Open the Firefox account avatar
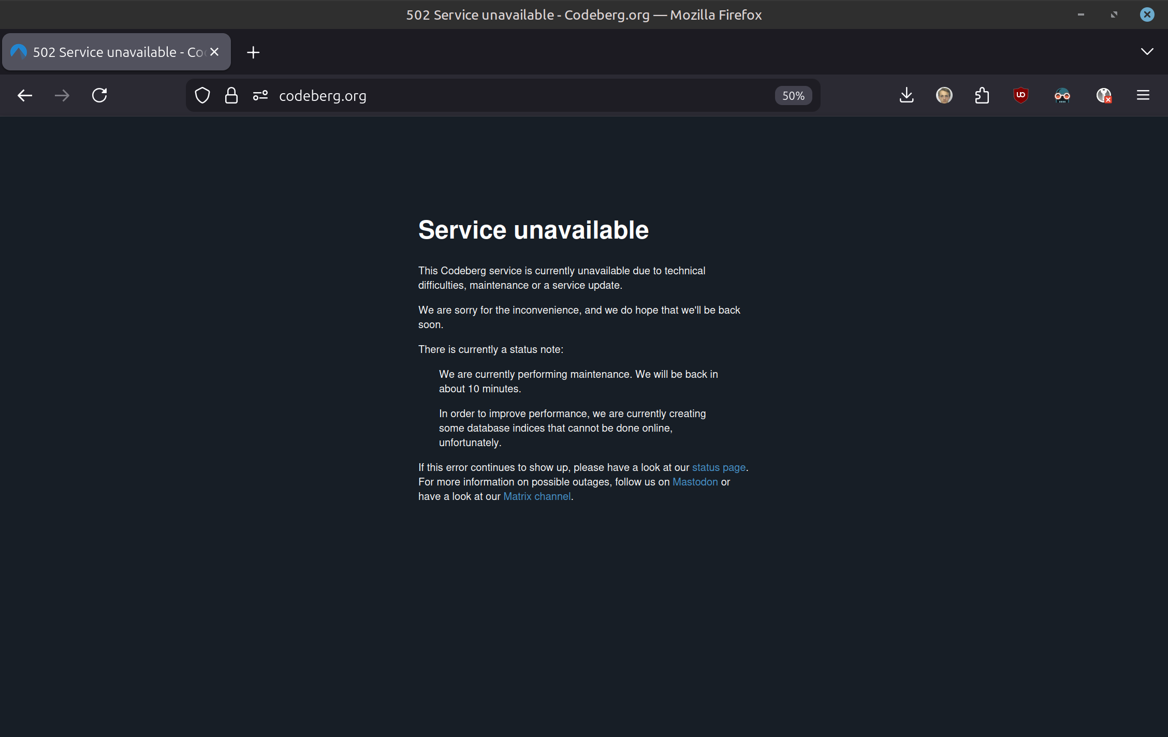The image size is (1168, 737). (x=944, y=95)
